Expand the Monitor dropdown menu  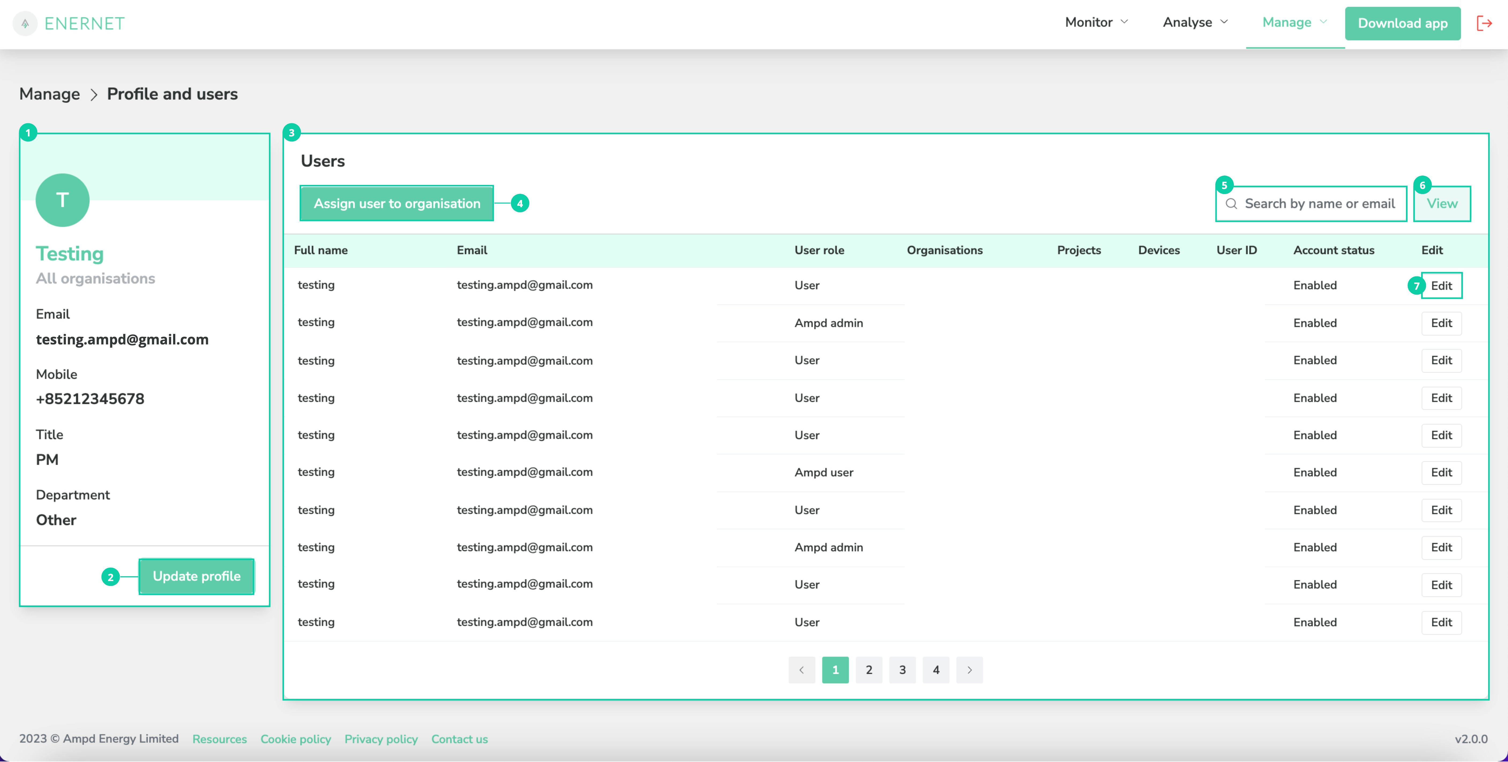point(1096,23)
